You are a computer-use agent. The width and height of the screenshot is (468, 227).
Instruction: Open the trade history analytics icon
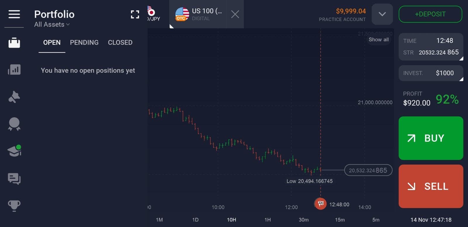(x=14, y=70)
